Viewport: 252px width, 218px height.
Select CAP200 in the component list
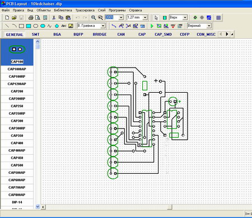[17, 91]
